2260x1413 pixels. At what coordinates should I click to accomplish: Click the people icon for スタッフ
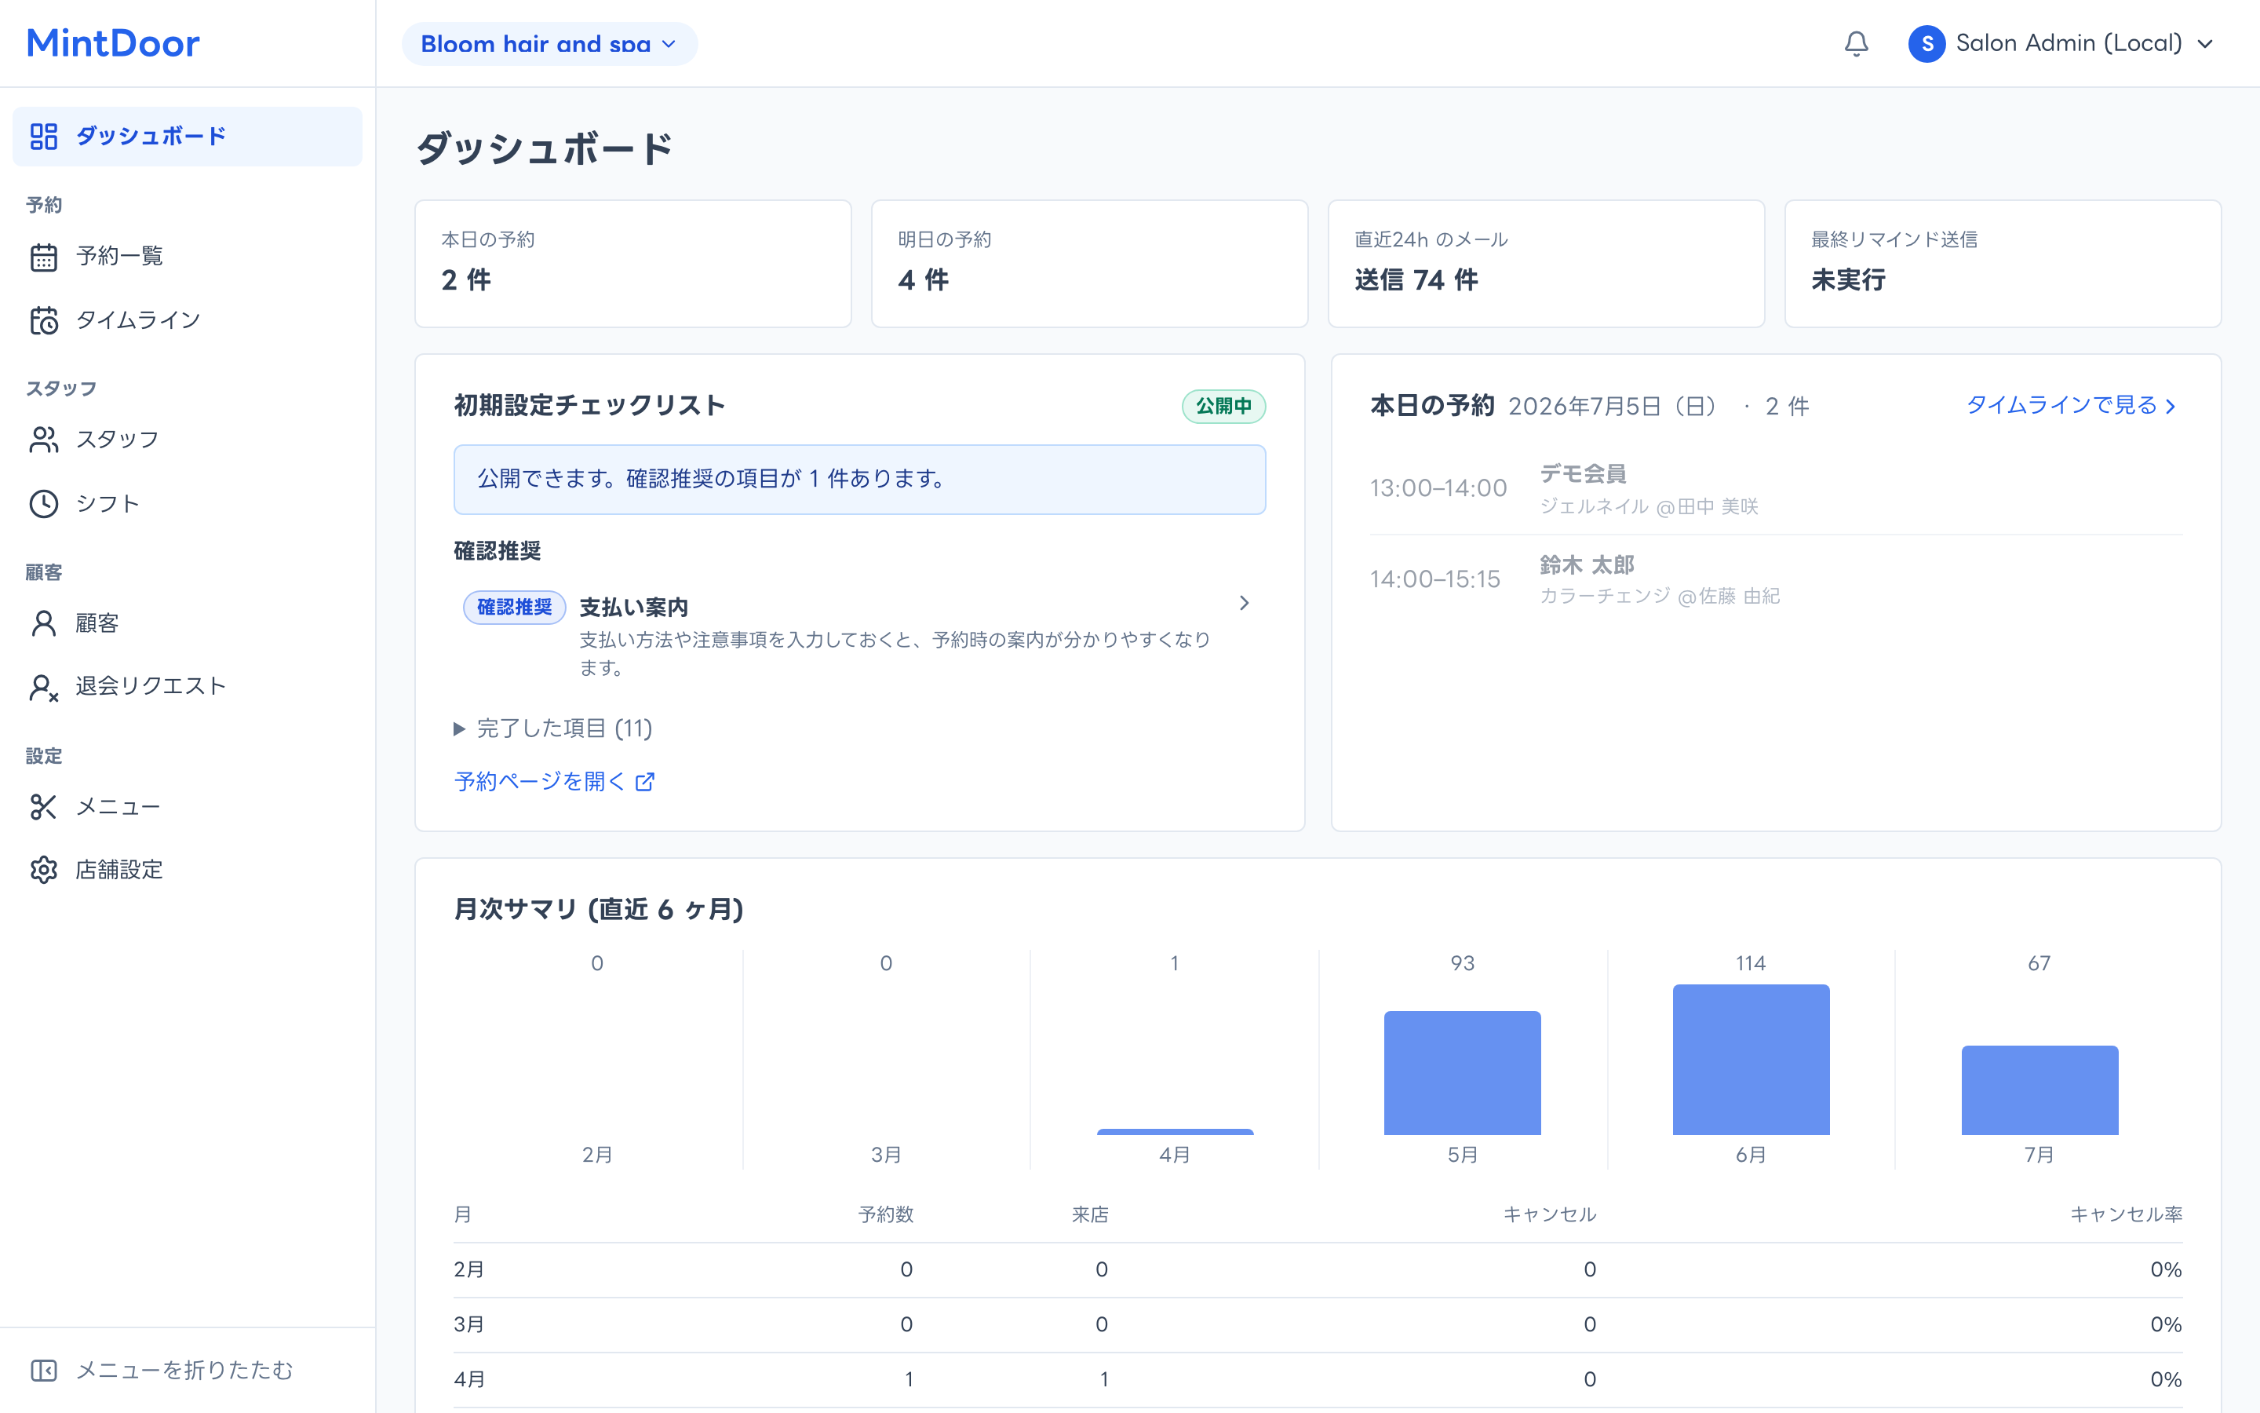pyautogui.click(x=43, y=440)
